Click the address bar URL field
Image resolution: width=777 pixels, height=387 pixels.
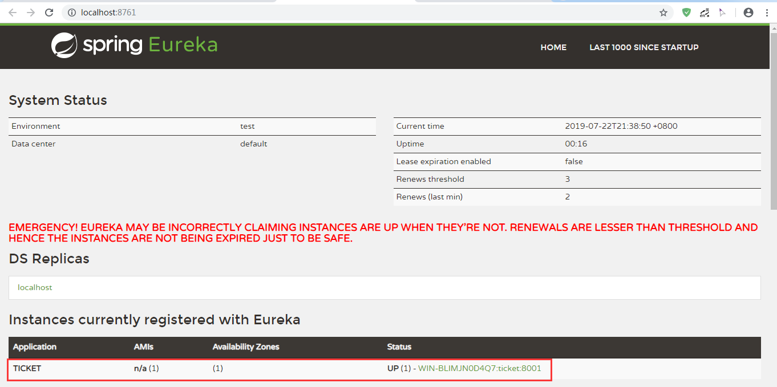click(365, 13)
